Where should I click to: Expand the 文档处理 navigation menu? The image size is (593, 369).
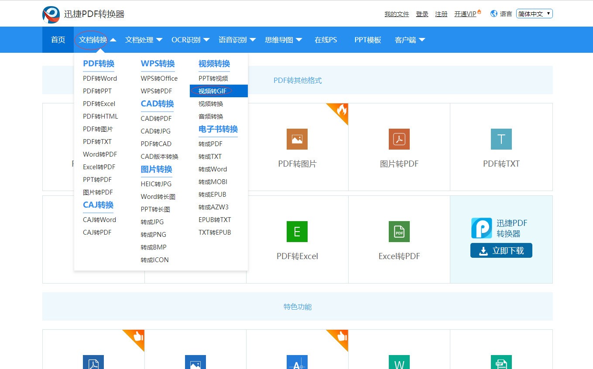pyautogui.click(x=144, y=40)
